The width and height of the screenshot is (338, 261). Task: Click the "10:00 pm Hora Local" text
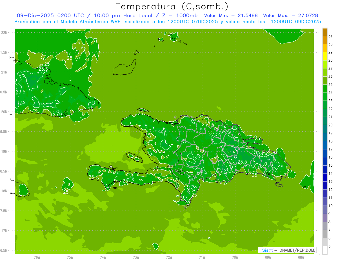tap(124, 15)
